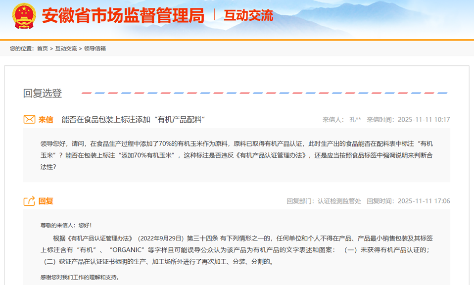Click the sender name 孔**
Viewport: 474px width, 285px height.
(x=355, y=120)
